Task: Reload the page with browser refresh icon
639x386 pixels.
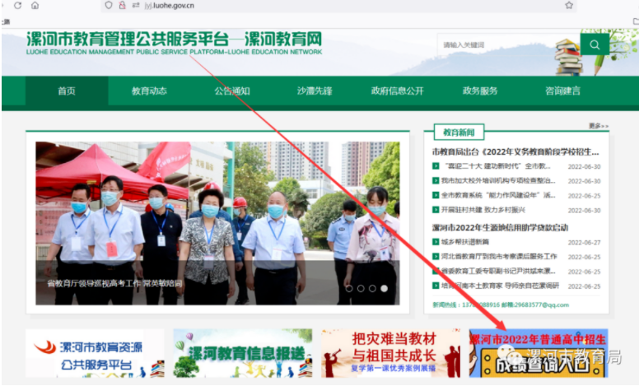Action: pos(17,5)
